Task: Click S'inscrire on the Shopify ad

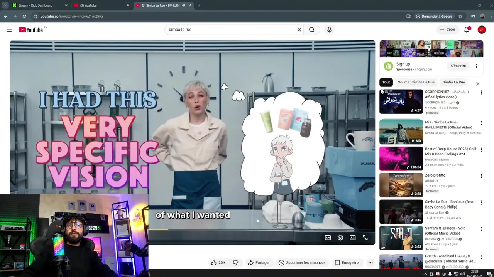Action: pyautogui.click(x=458, y=66)
